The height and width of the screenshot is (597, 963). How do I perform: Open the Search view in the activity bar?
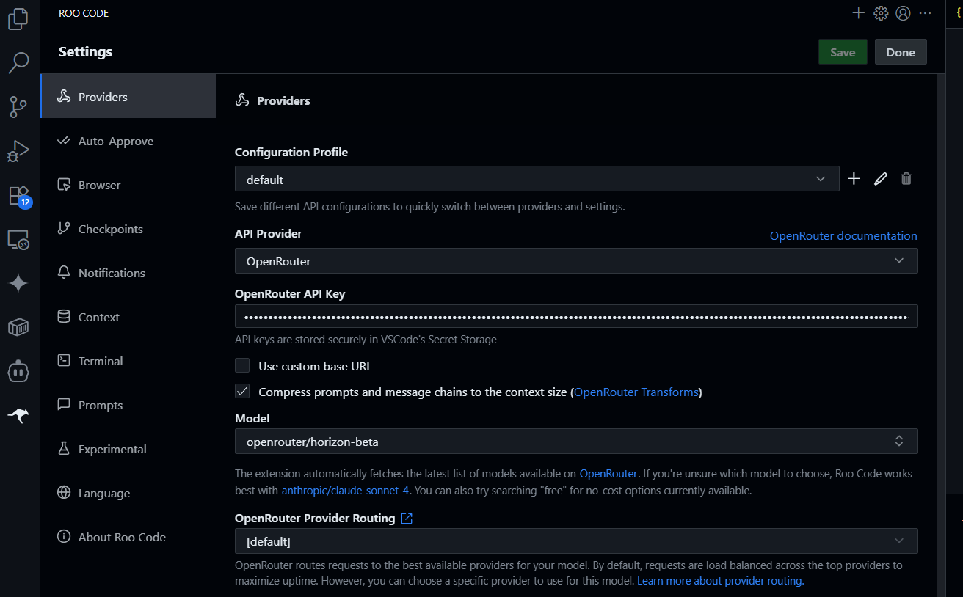coord(18,62)
